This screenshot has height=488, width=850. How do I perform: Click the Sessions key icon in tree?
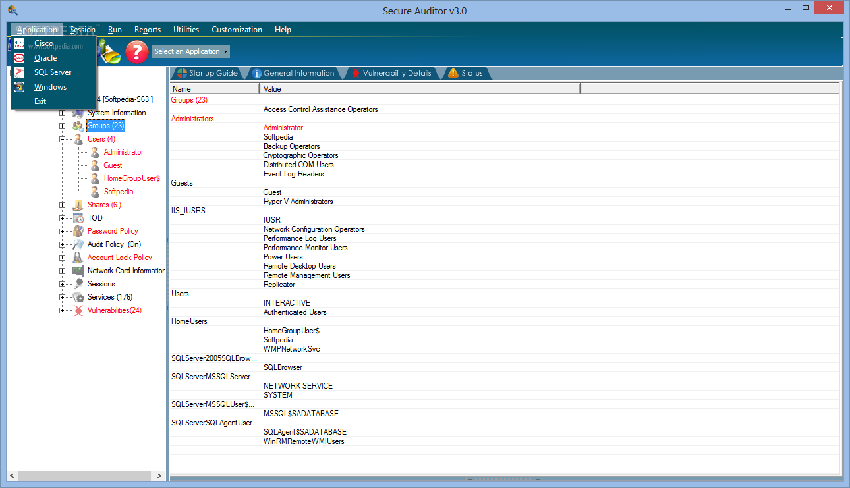click(78, 284)
